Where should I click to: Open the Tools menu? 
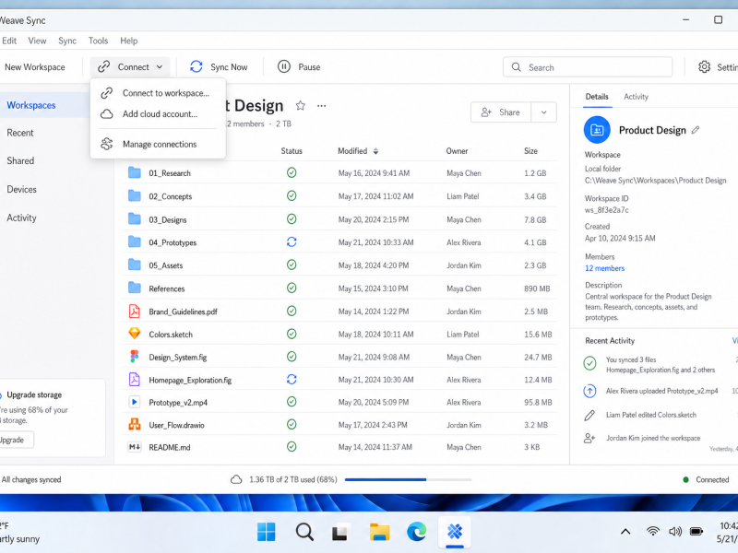98,41
